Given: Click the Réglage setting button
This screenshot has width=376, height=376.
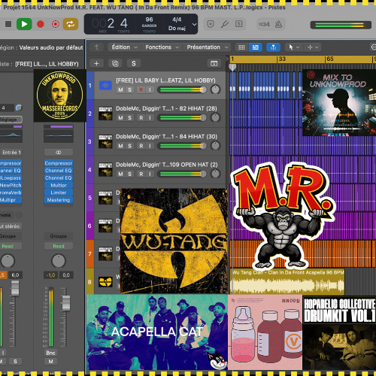Looking at the screenshot, I should [x=11, y=120].
